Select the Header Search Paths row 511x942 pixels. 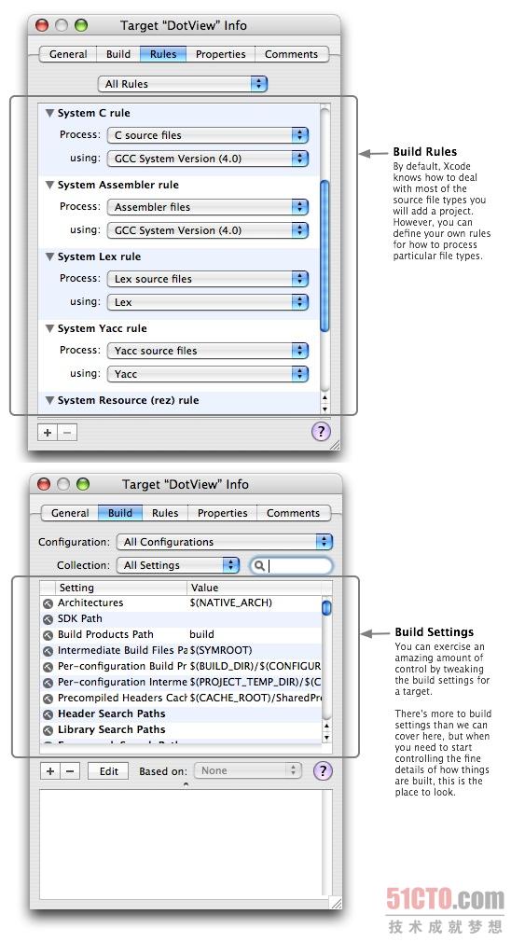181,713
